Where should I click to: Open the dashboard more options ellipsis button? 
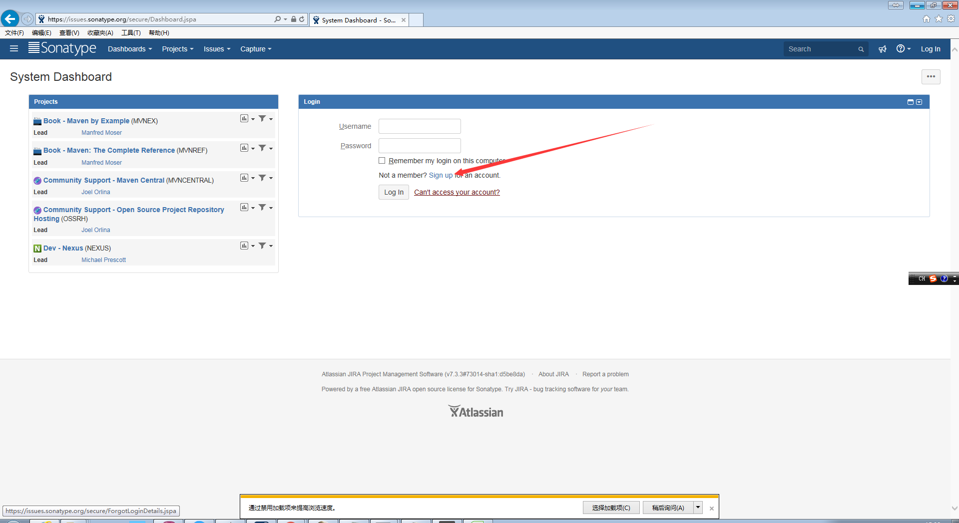tap(931, 76)
